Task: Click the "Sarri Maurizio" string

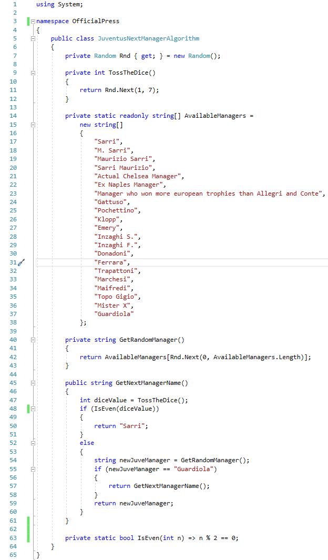Action: (x=123, y=168)
